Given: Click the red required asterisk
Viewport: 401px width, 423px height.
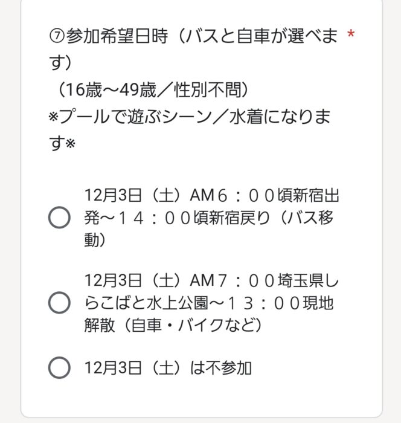Looking at the screenshot, I should pyautogui.click(x=350, y=34).
